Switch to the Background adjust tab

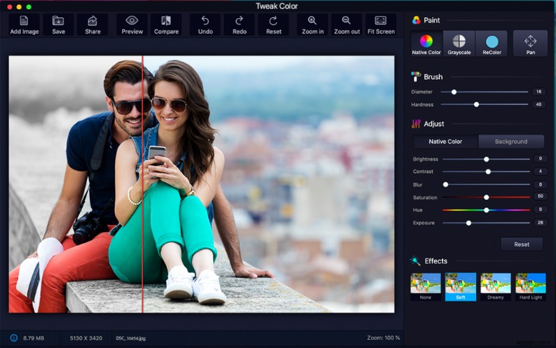click(511, 142)
